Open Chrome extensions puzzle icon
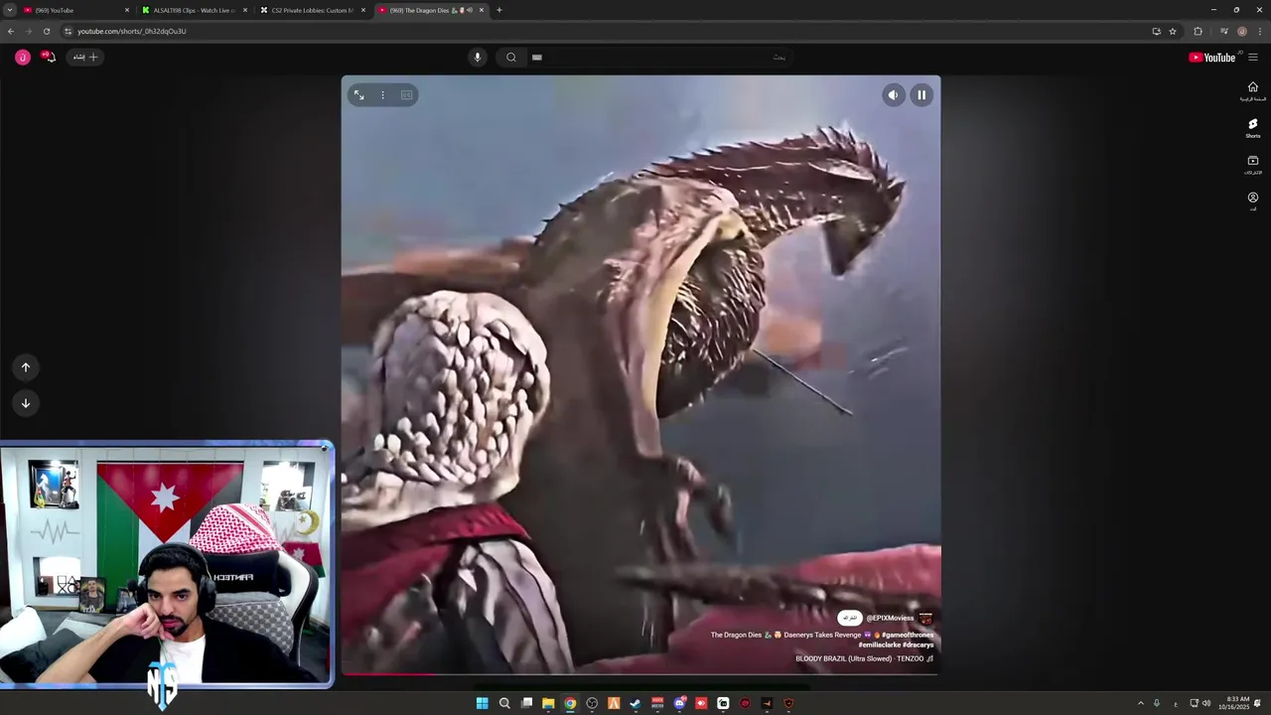This screenshot has height=715, width=1271. 1198,31
